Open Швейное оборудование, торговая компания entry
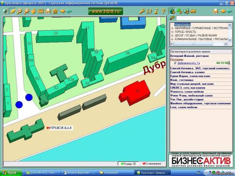 (201, 103)
